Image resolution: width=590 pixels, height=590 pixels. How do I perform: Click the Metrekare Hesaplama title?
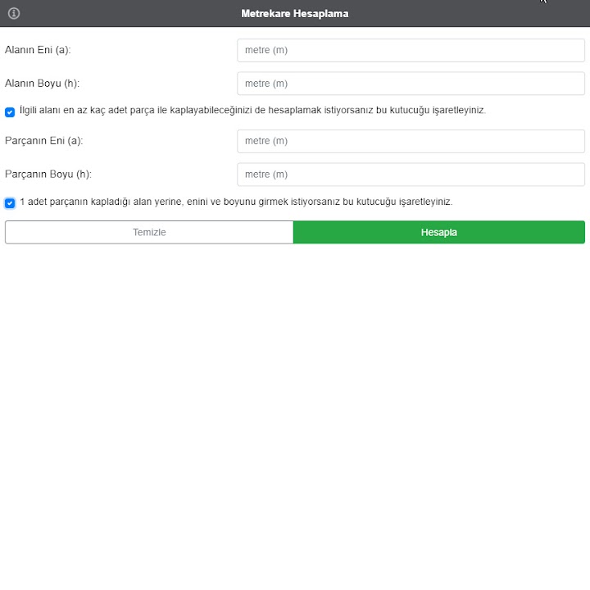point(295,14)
